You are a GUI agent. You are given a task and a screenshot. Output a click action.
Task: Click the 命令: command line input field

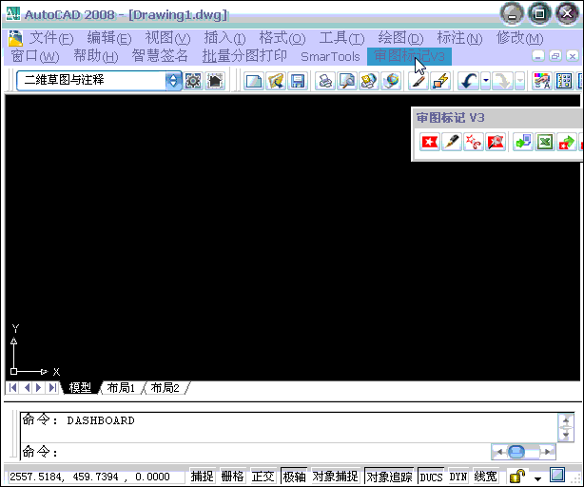click(256, 452)
